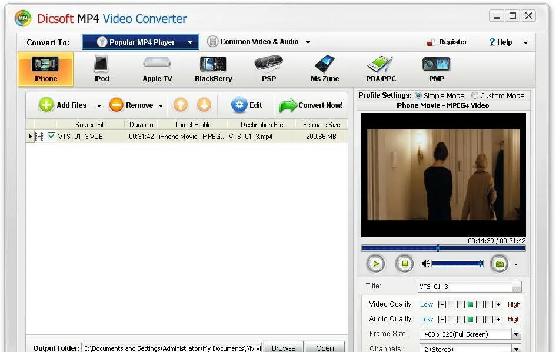
Task: Click the video preview frame
Action: 443,175
